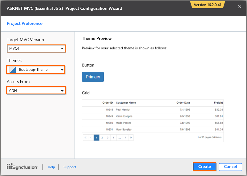Expand the Themes dropdown list
247x176 pixels.
click(x=36, y=70)
